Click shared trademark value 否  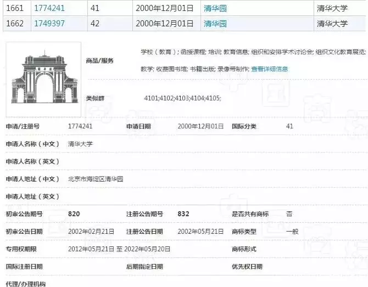289,214
